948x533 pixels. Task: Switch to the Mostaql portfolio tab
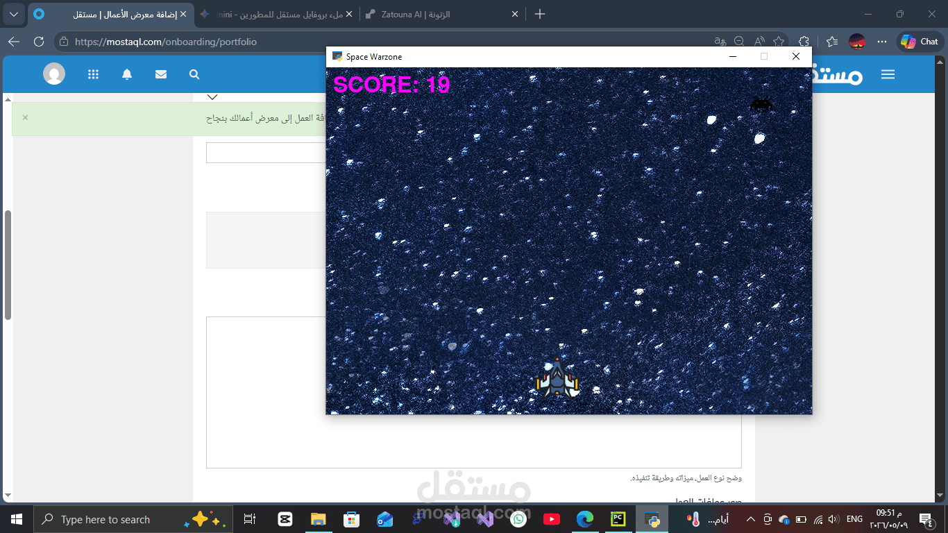click(x=111, y=14)
